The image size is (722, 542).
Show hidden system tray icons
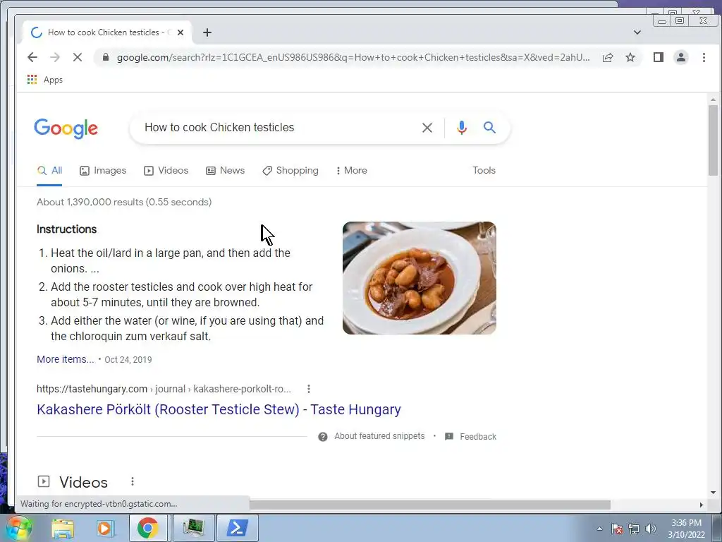[x=599, y=529]
